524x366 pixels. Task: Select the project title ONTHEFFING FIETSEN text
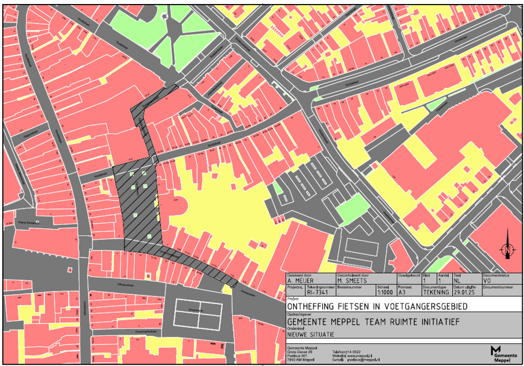[377, 306]
